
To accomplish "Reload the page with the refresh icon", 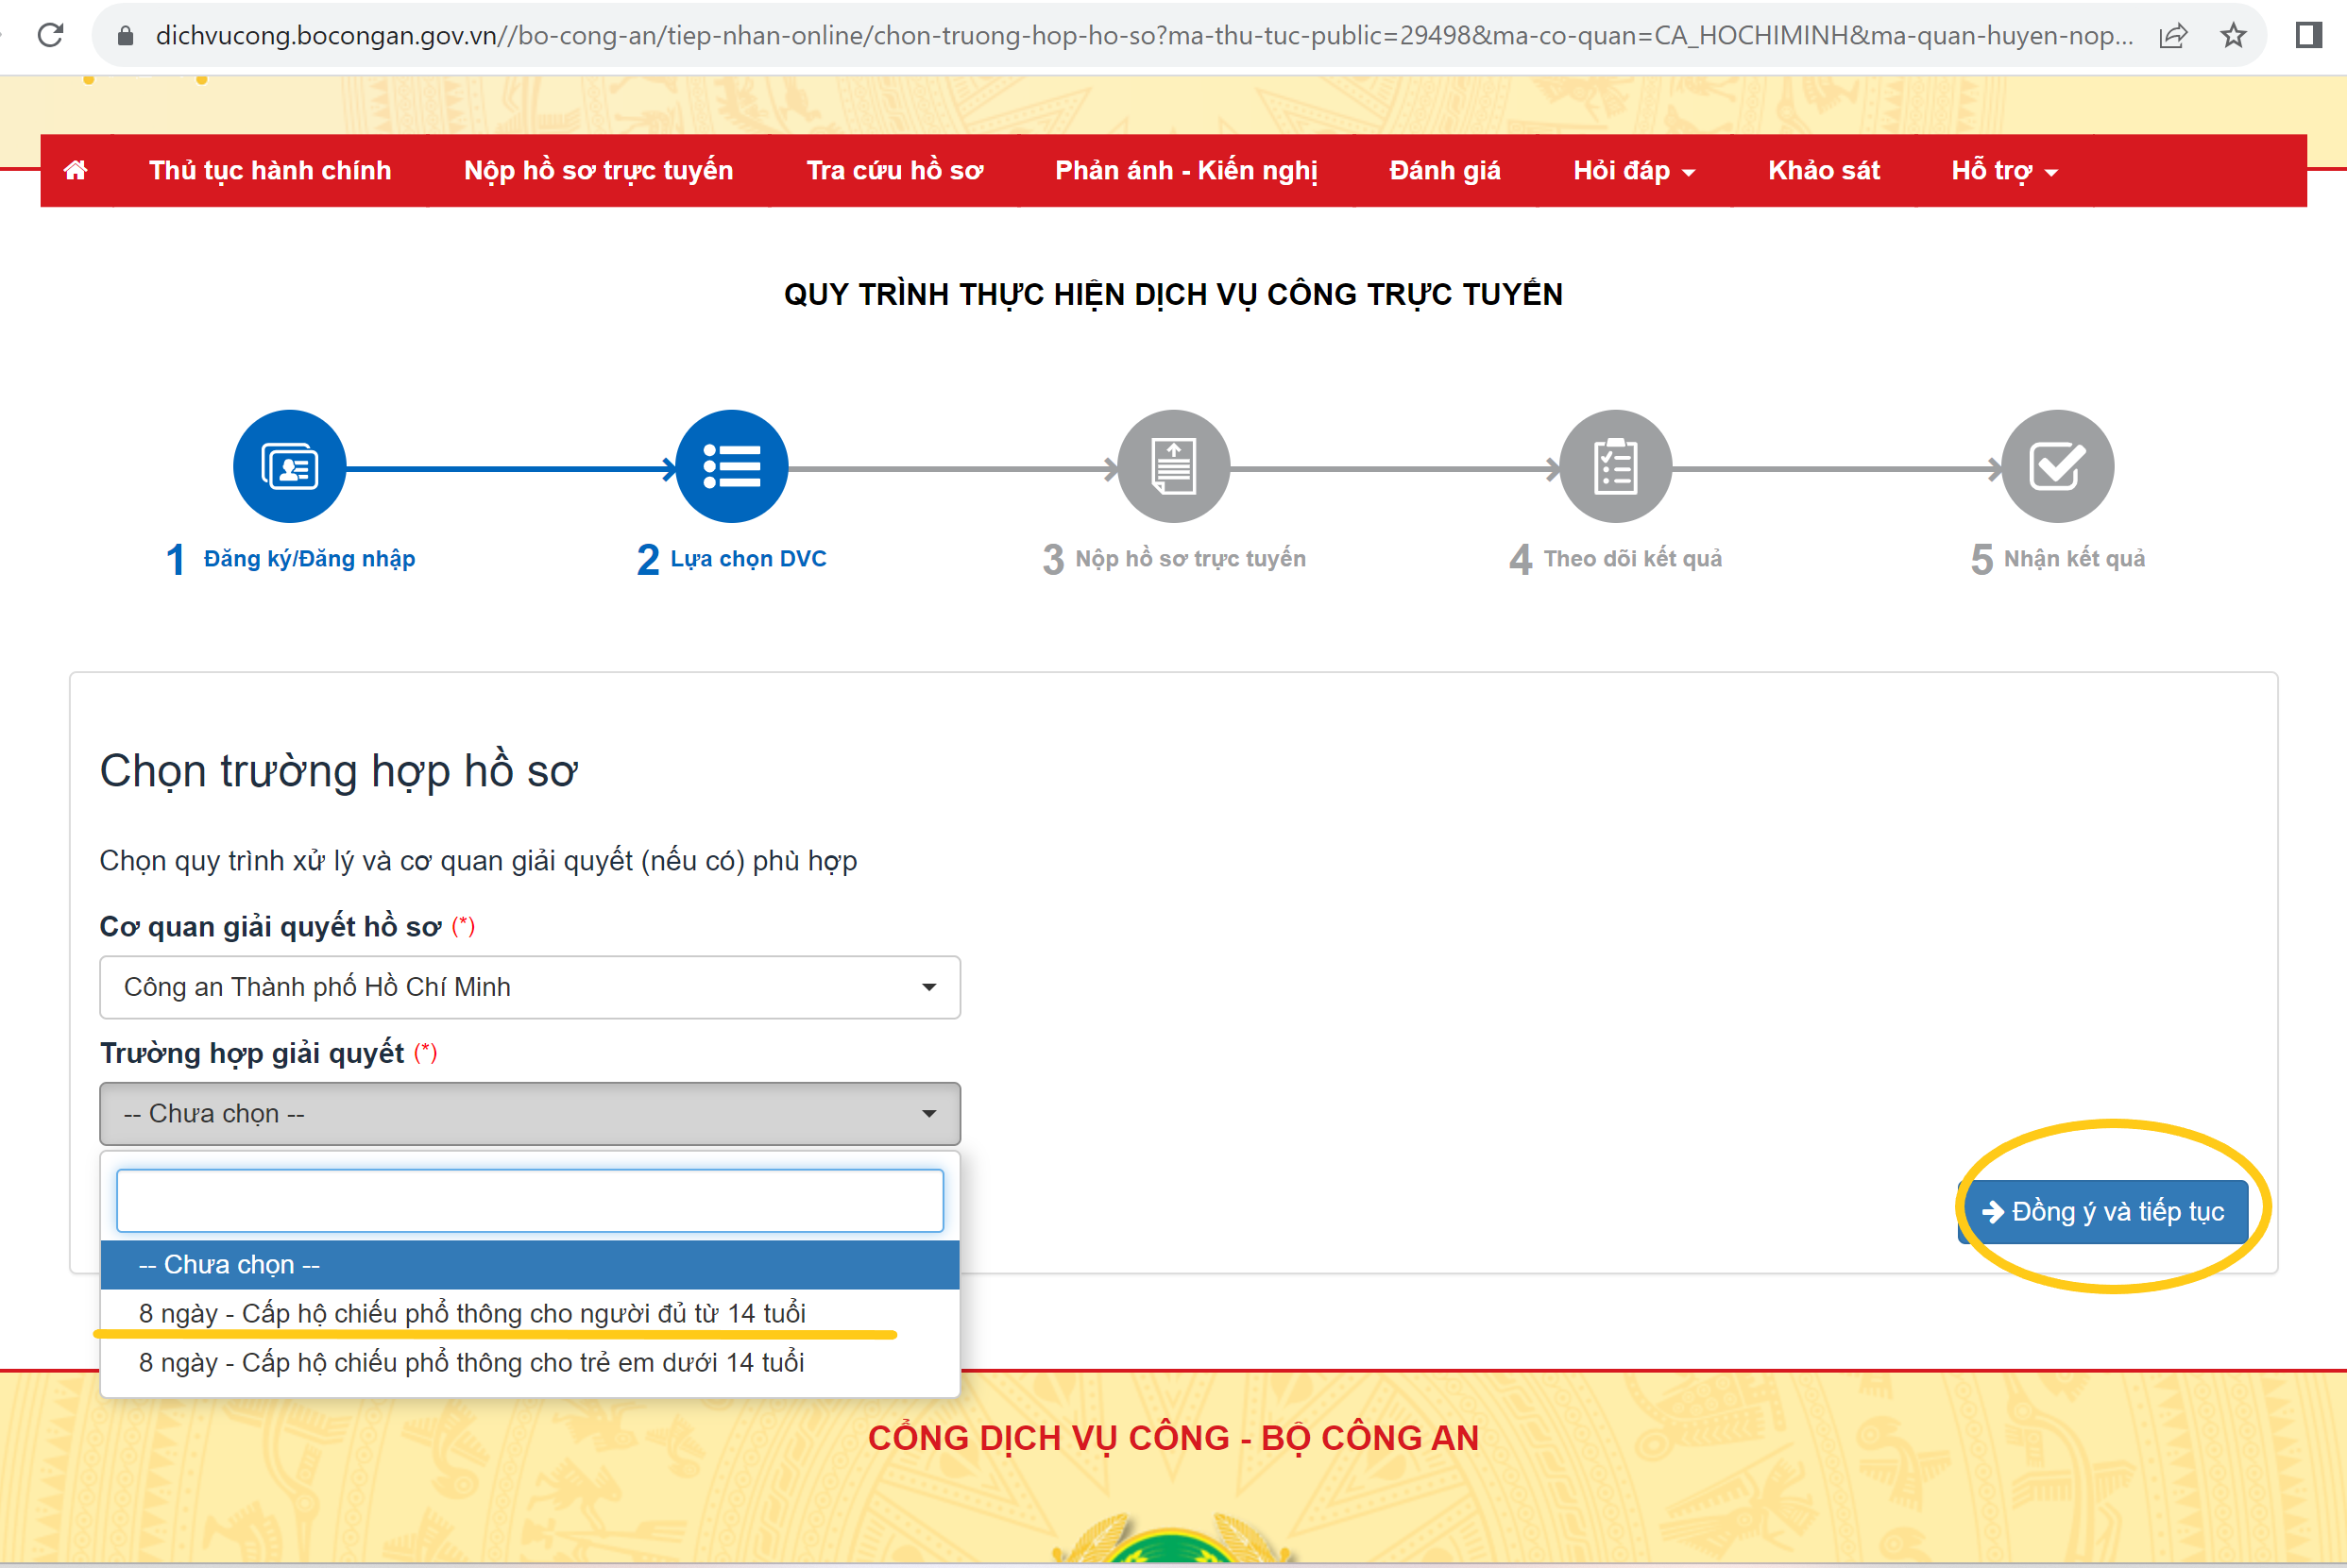I will coord(50,36).
